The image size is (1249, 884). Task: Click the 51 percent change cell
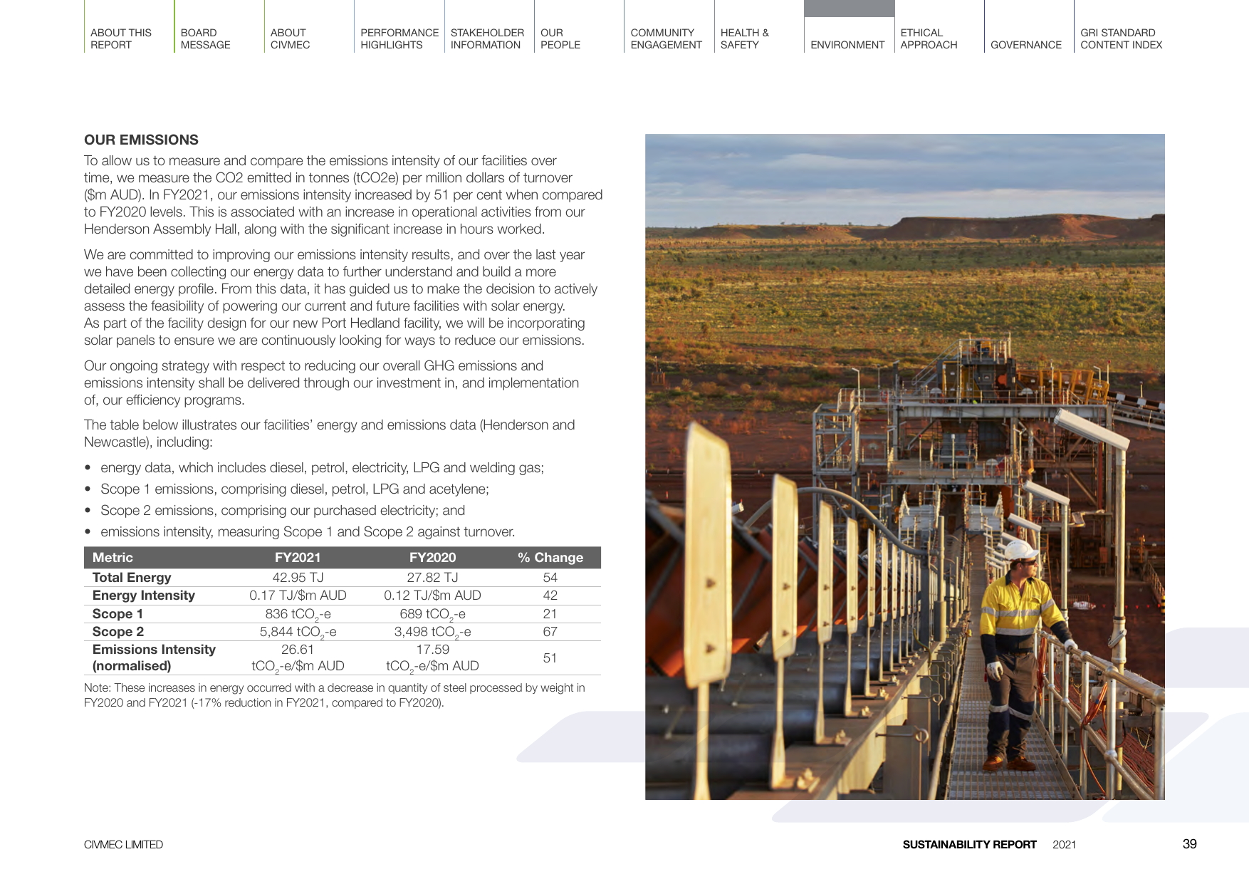click(550, 658)
